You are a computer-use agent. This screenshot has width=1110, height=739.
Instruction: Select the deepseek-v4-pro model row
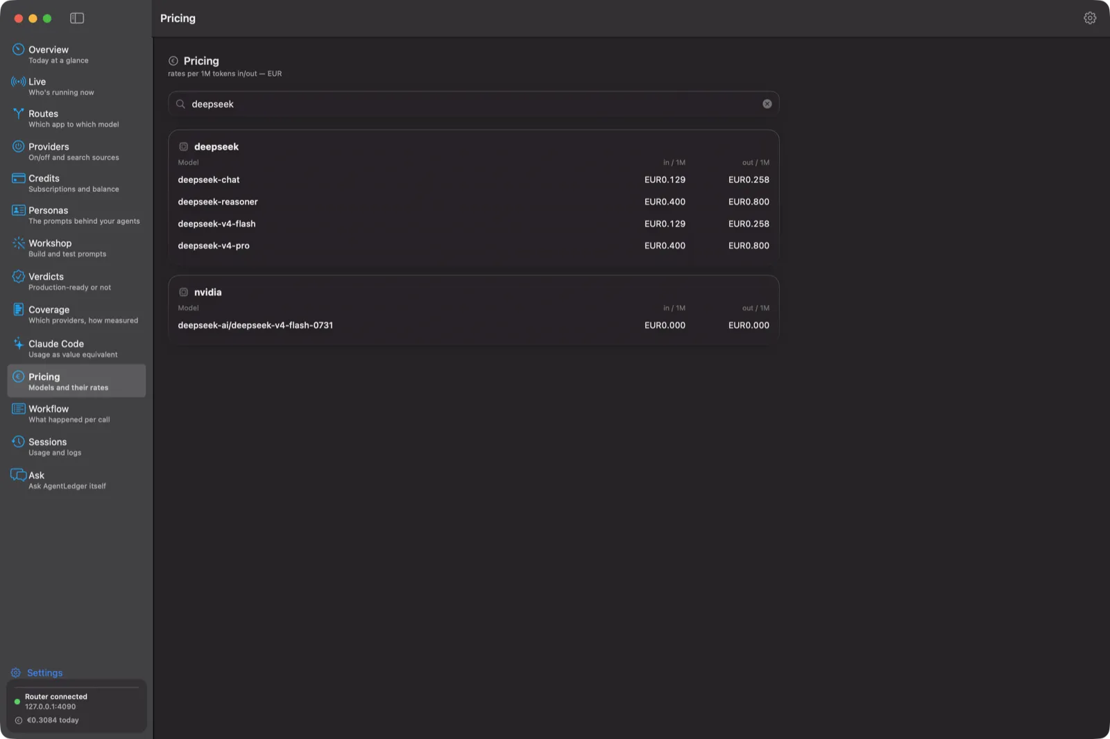473,245
